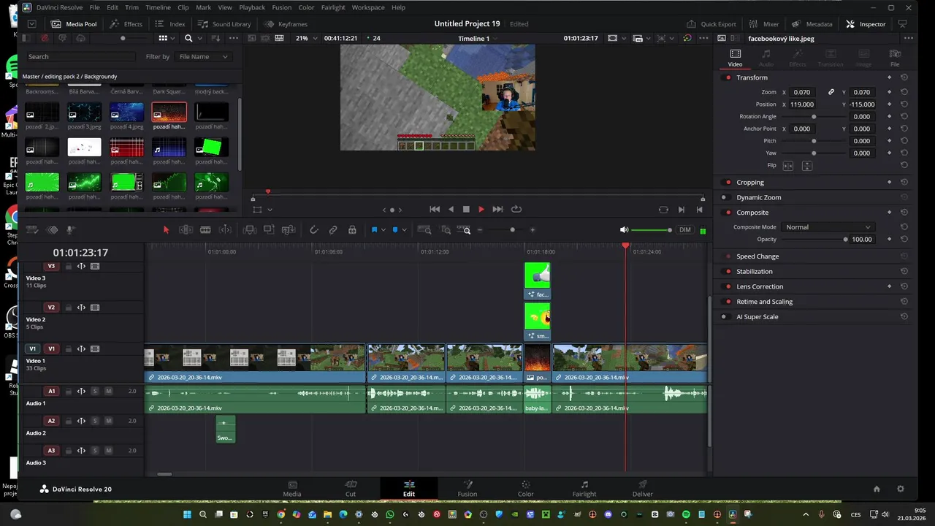Click the Full Extent Zoom icon

(x=424, y=230)
